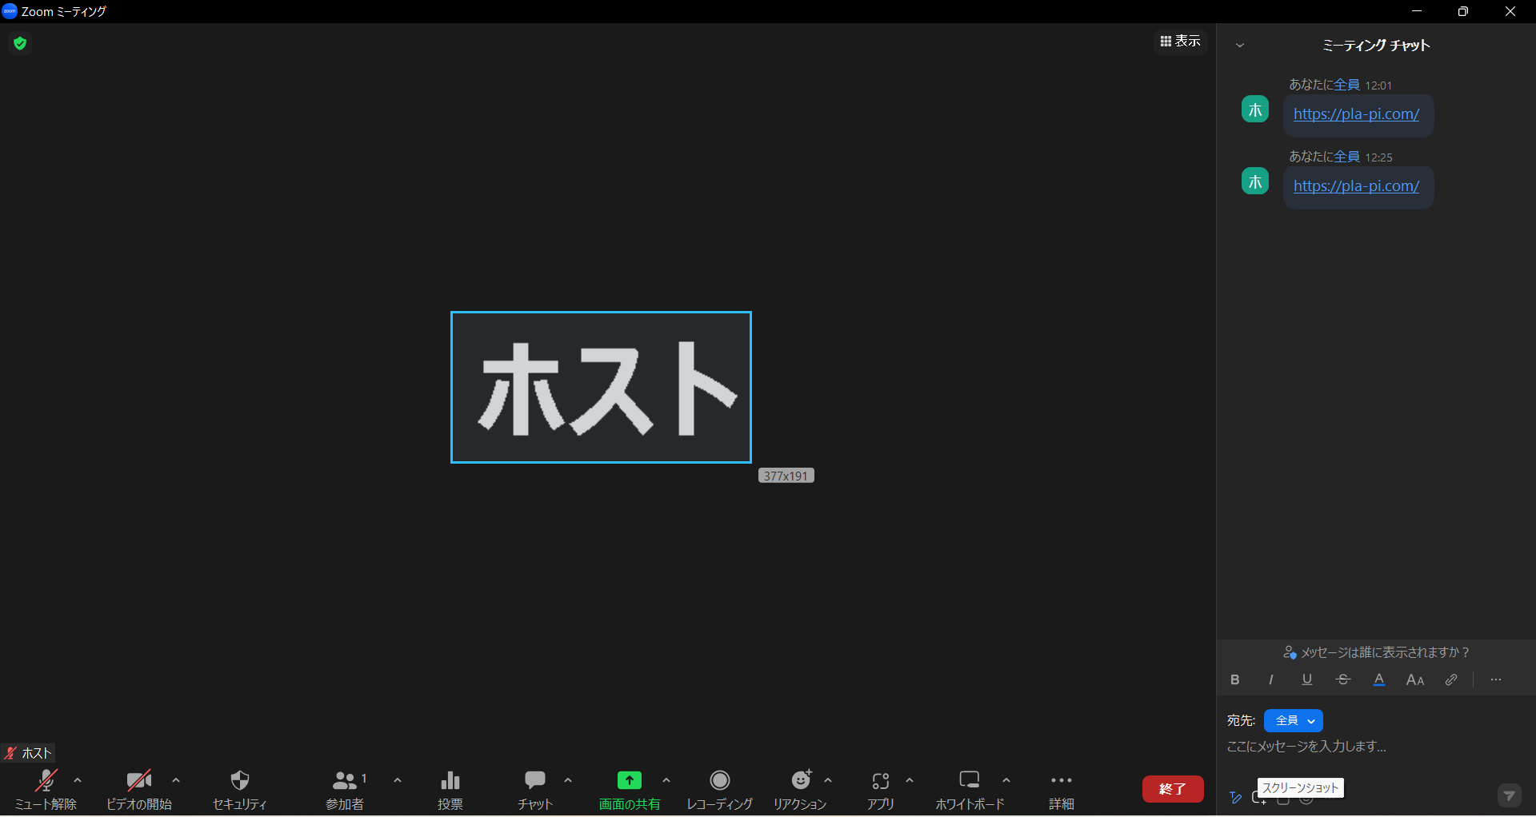Click the insert link icon in chat toolbar
The width and height of the screenshot is (1536, 817).
[x=1450, y=680]
